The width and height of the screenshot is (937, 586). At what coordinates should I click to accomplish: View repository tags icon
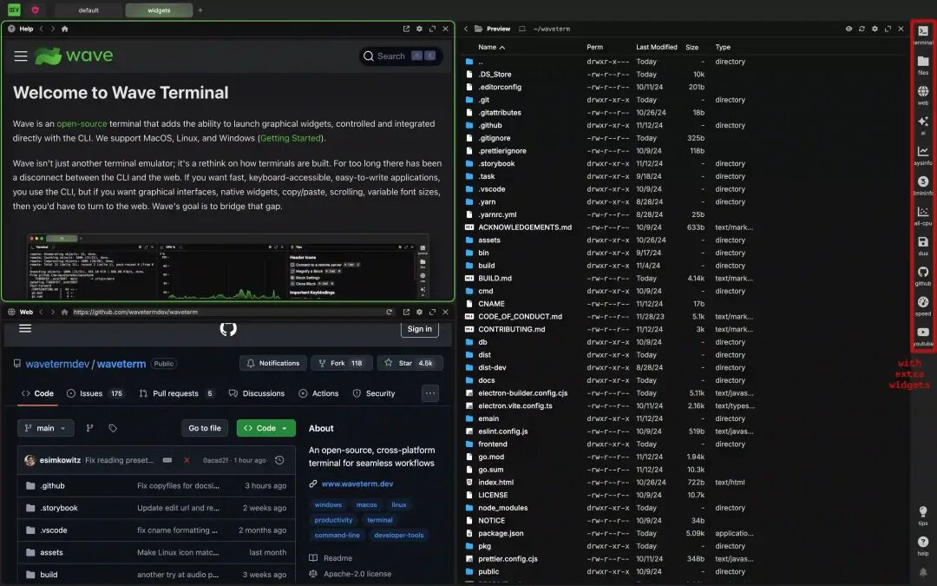point(113,428)
